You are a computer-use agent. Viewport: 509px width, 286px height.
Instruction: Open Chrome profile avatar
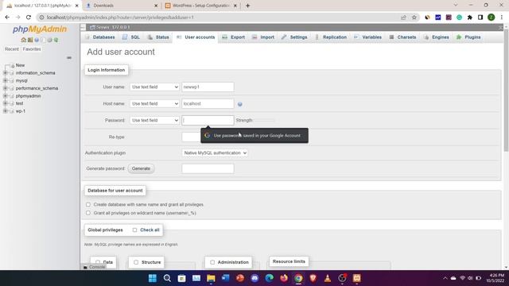492,17
